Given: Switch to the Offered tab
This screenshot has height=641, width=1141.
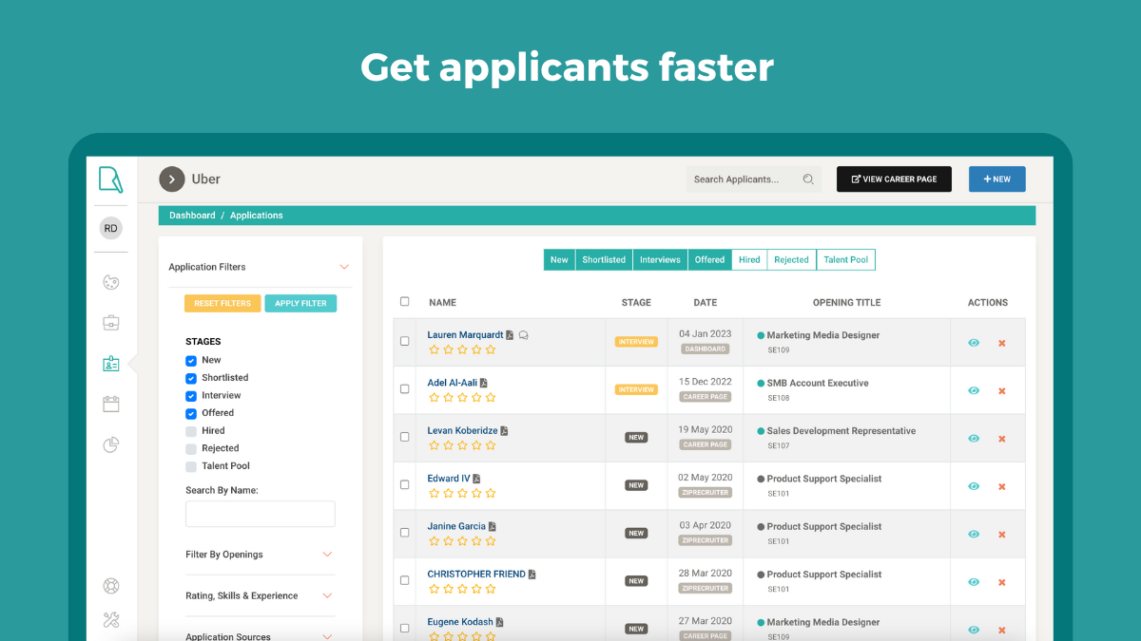Looking at the screenshot, I should (x=709, y=259).
